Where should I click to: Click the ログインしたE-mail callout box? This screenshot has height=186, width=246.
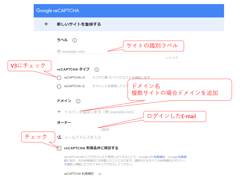click(x=175, y=117)
